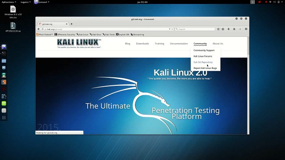Choose Kali Git Repository from dropdown
Viewport: 285px width, 160px height.
(x=203, y=62)
